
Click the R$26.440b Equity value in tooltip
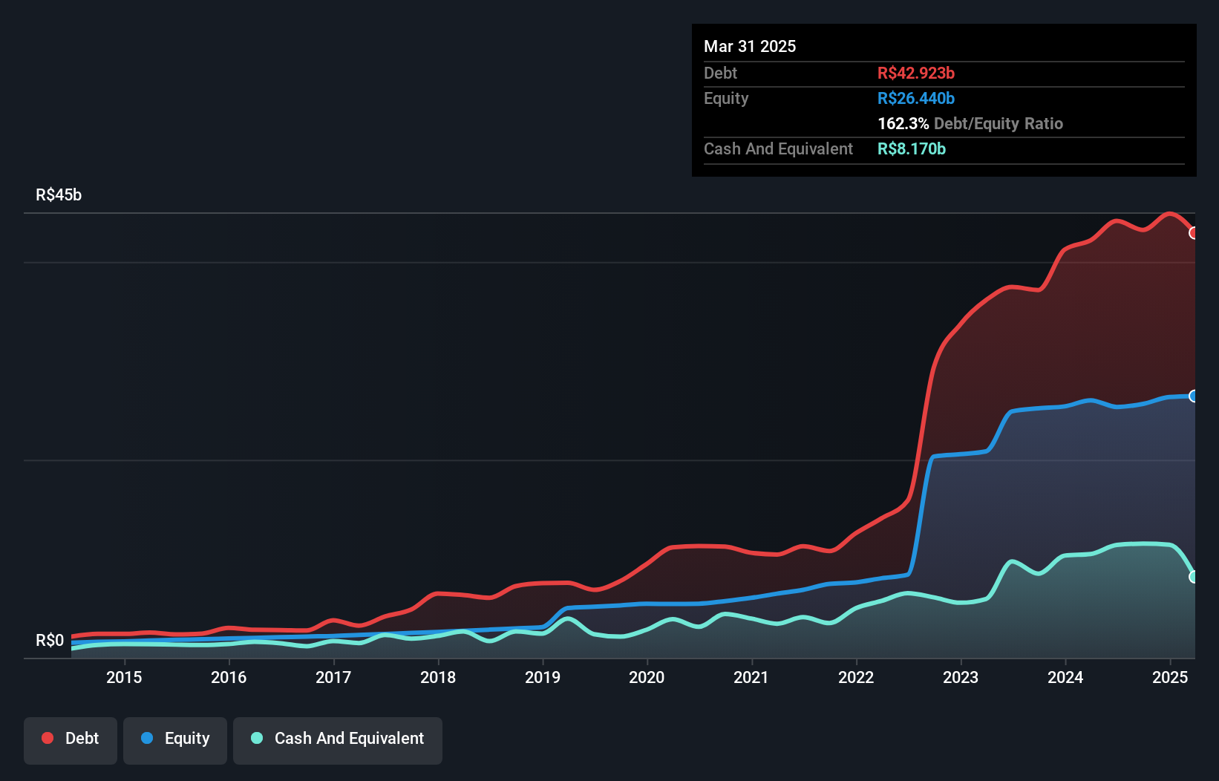pyautogui.click(x=916, y=98)
